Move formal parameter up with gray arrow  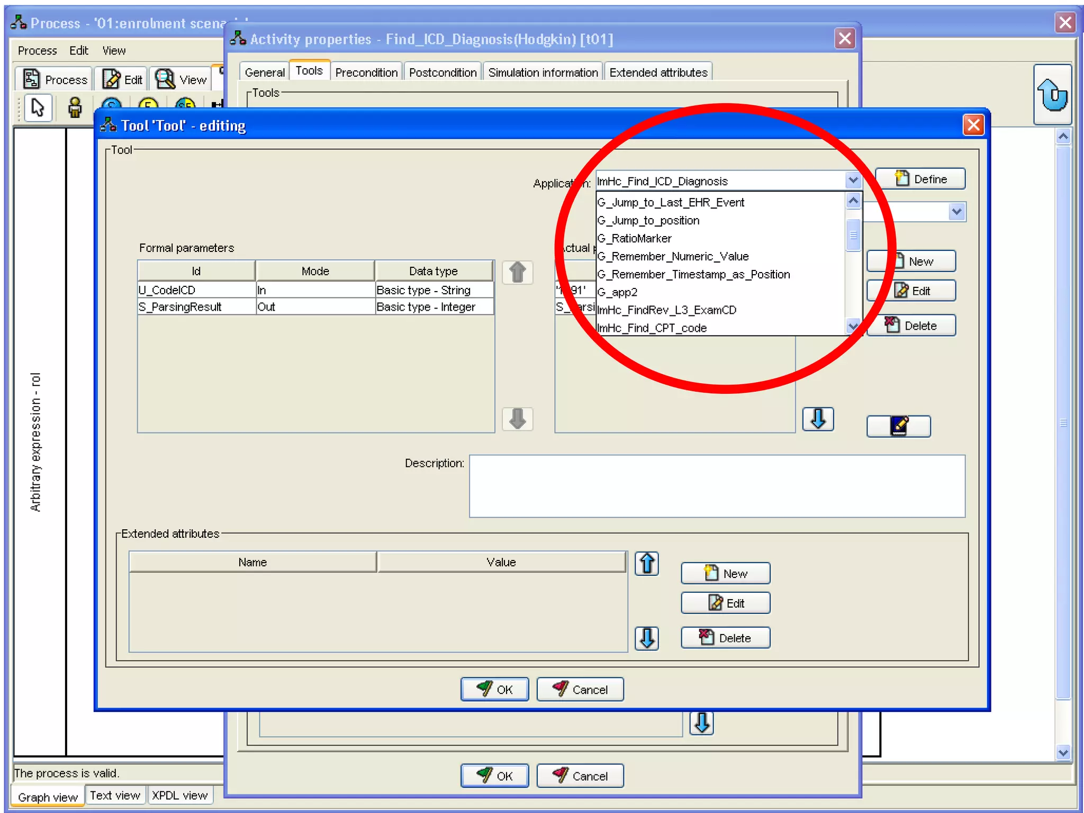tap(517, 273)
